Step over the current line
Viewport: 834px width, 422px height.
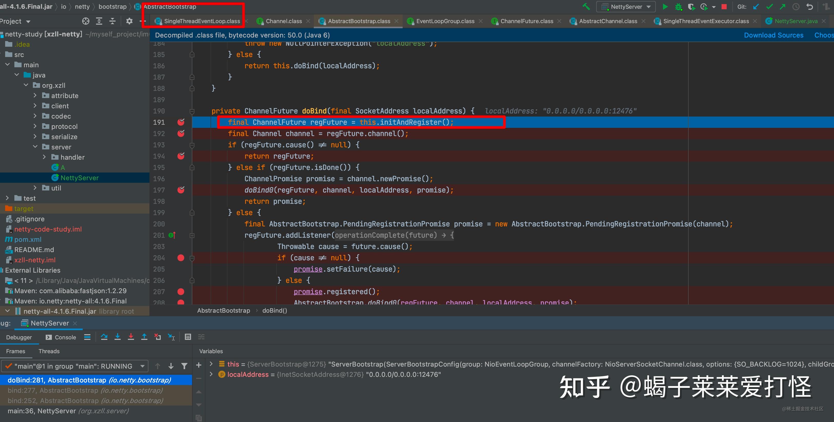point(104,337)
